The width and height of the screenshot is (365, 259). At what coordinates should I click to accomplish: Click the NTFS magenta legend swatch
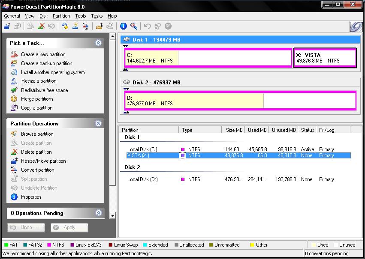(x=49, y=244)
